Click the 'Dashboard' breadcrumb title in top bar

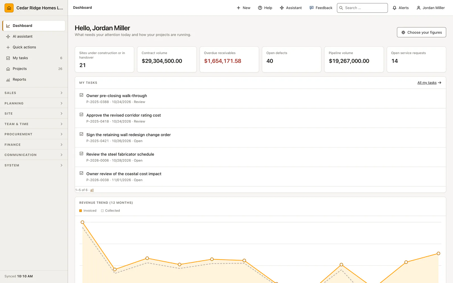coord(82,8)
